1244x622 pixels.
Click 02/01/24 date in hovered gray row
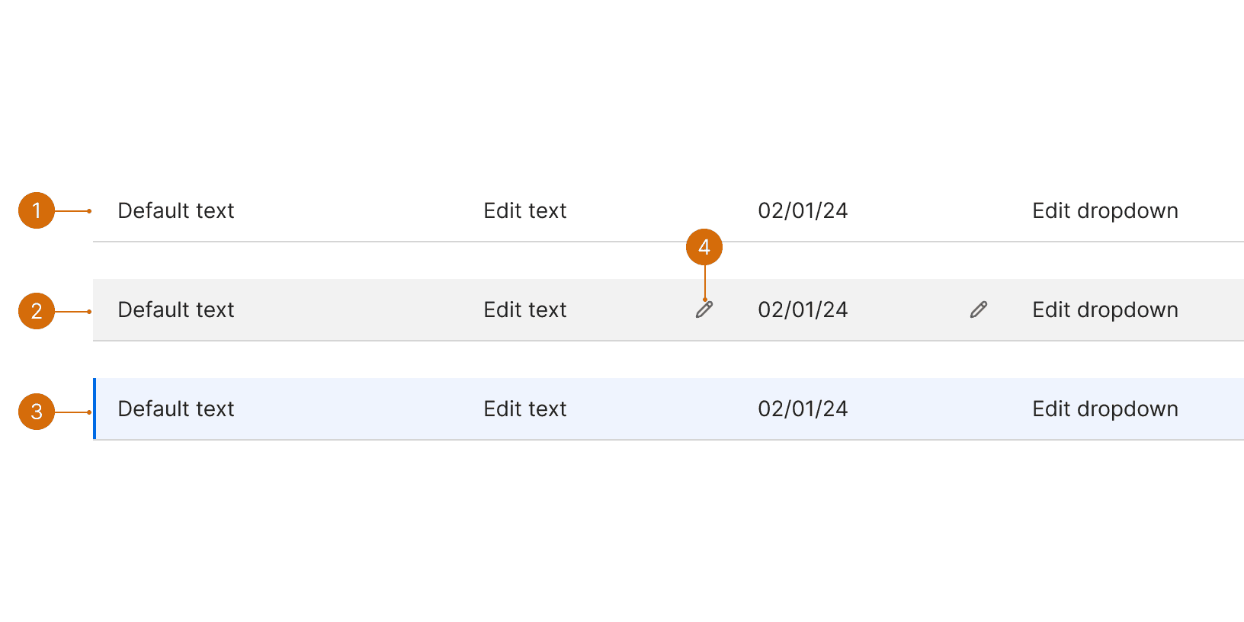803,309
